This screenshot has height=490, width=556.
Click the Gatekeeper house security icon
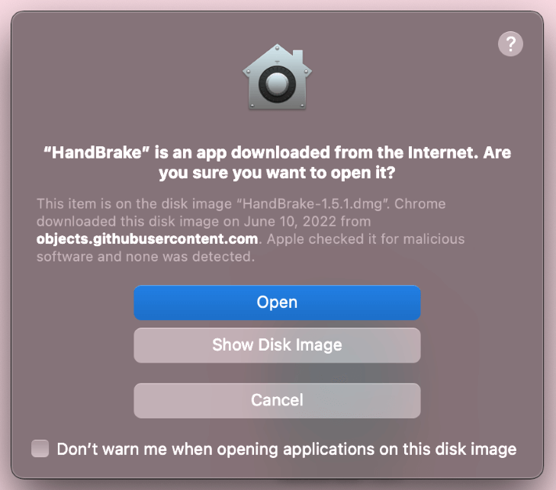coord(278,76)
